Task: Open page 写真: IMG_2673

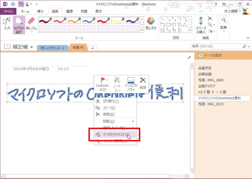Action: 211,104
